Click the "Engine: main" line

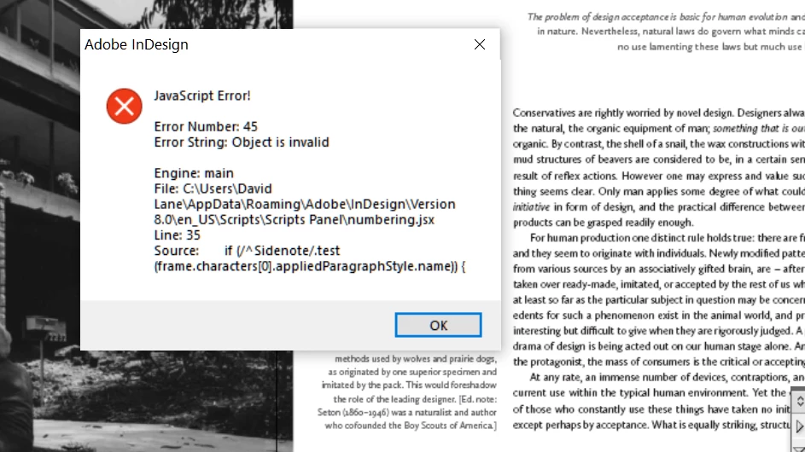pos(194,173)
